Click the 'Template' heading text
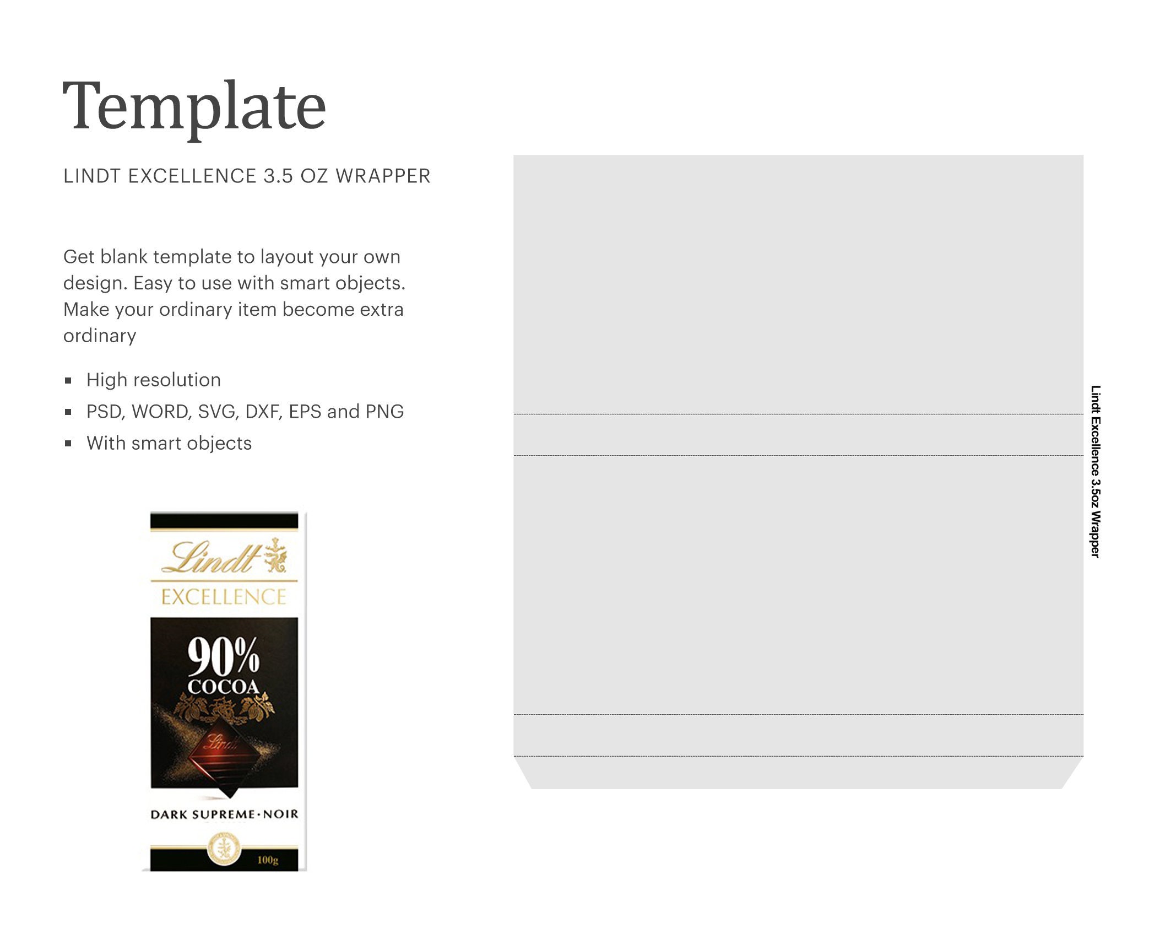Screen dimensions: 1171x944 (x=189, y=104)
